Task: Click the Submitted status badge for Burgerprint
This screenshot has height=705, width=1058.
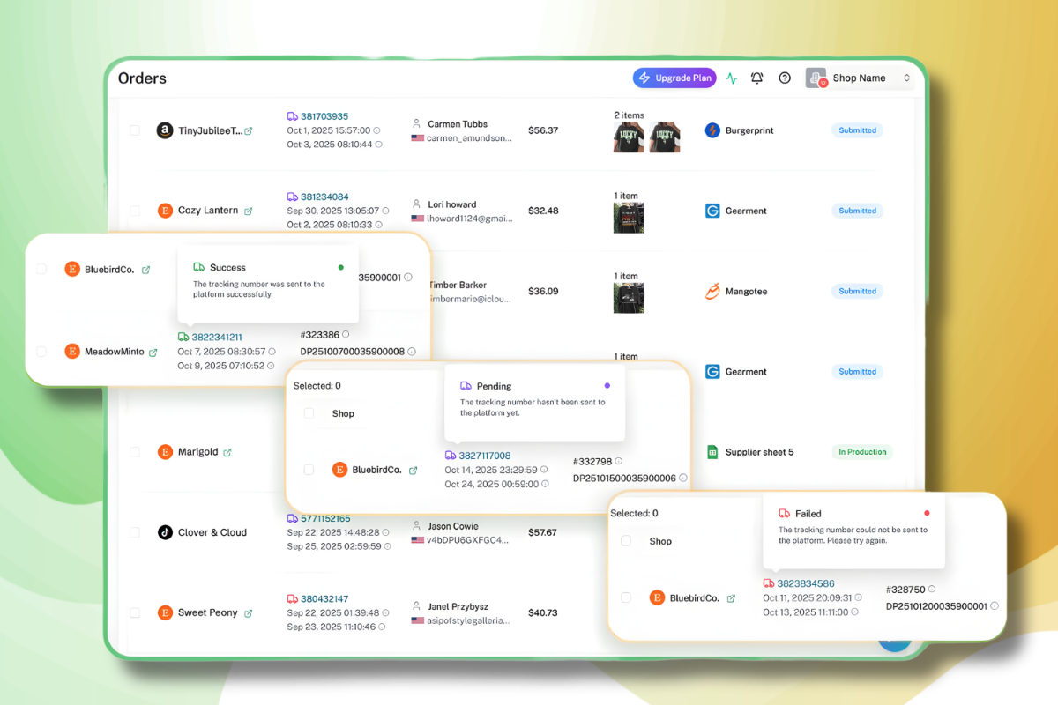Action: click(x=857, y=130)
